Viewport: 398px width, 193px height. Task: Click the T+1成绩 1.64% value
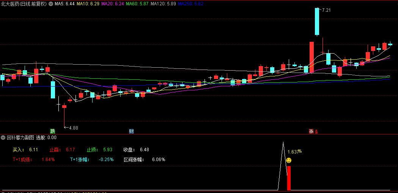click(48, 160)
